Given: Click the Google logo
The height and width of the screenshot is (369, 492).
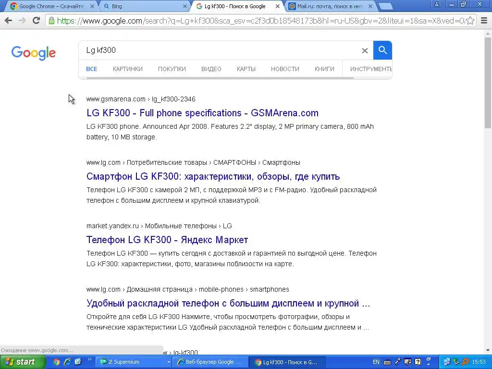Looking at the screenshot, I should click(x=34, y=53).
